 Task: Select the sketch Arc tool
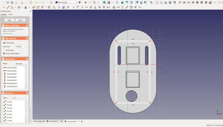click(x=12, y=7)
